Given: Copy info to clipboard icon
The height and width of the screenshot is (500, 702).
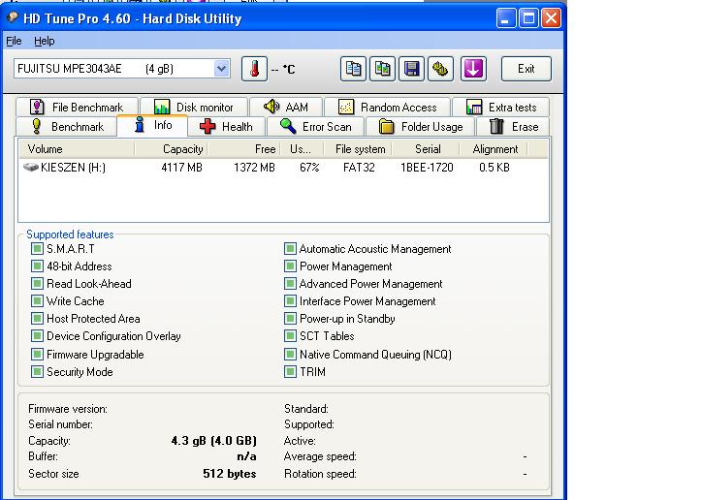Looking at the screenshot, I should [x=353, y=69].
